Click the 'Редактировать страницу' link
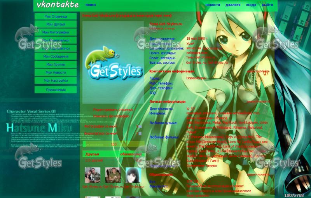 pos(113,110)
